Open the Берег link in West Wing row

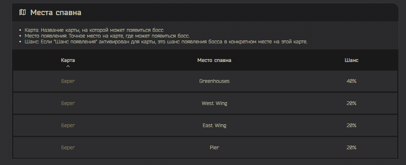coord(68,103)
